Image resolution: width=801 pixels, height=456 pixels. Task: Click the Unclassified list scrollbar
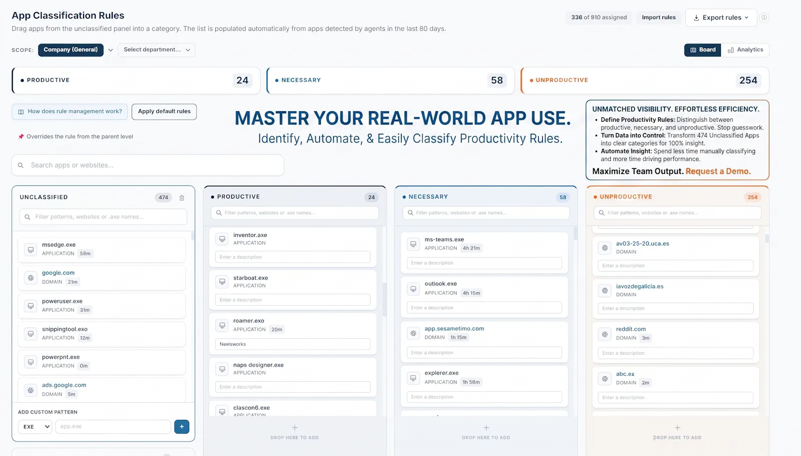(193, 236)
